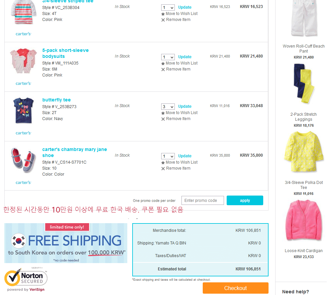Click carter's brand logo under butterfly tee

tap(23, 133)
